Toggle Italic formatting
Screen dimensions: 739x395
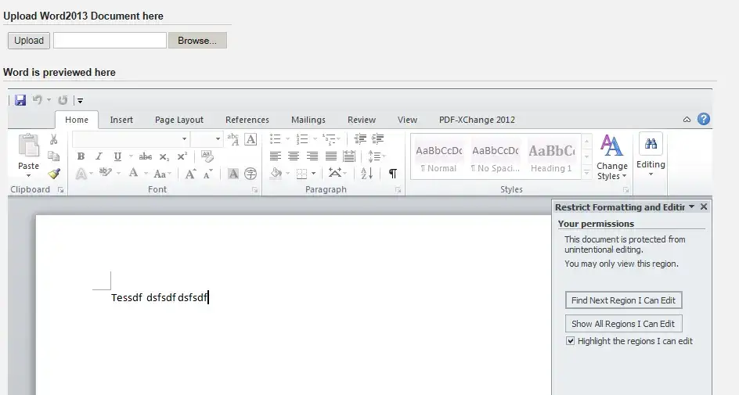99,156
